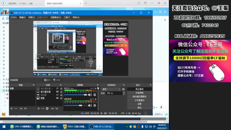Open the 编辑(E) menu
Viewport: 231px width, 130px height.
pos(23,17)
